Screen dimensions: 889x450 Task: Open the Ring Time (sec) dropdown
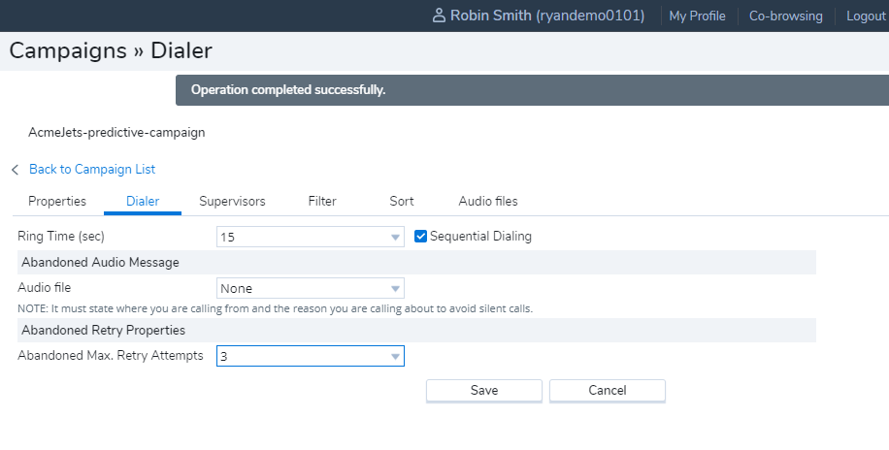(310, 237)
